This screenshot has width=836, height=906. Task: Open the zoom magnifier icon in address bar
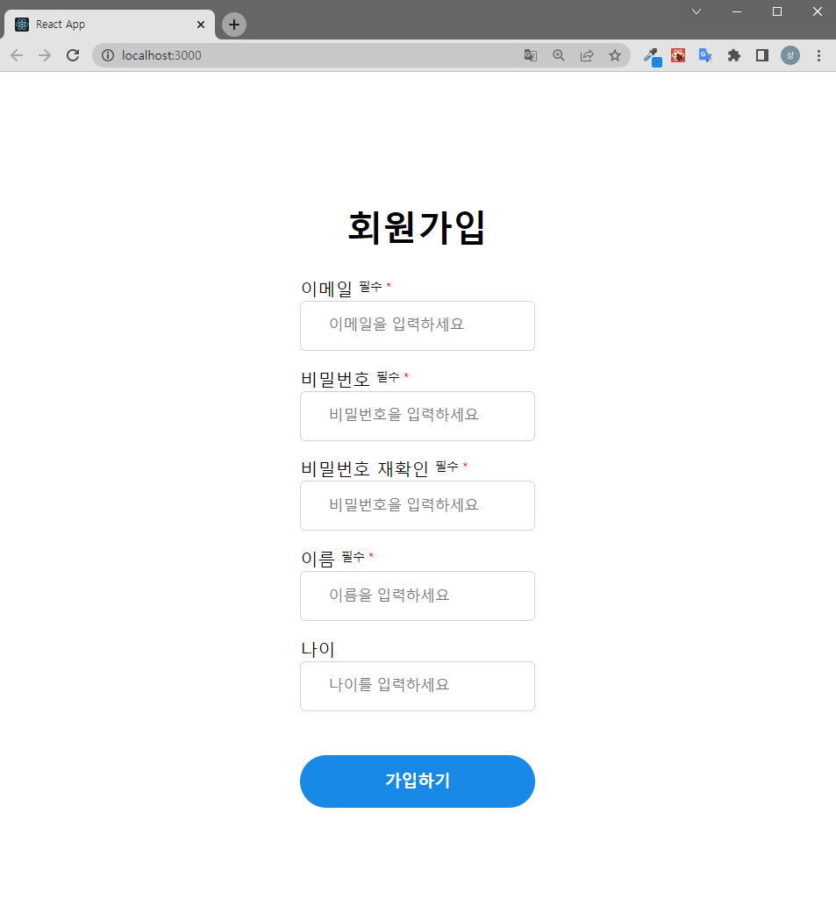click(559, 55)
